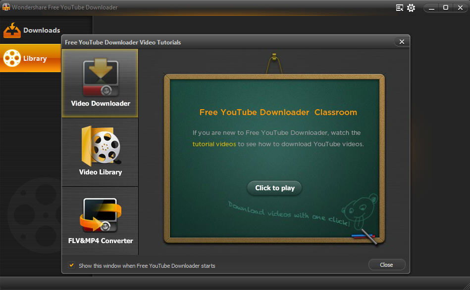Click the Close button in tutorials dialog

[387, 265]
